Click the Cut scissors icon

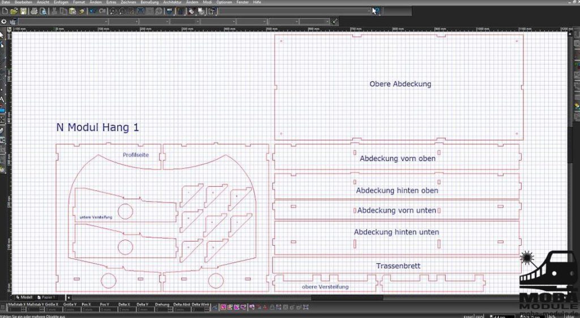(54, 11)
